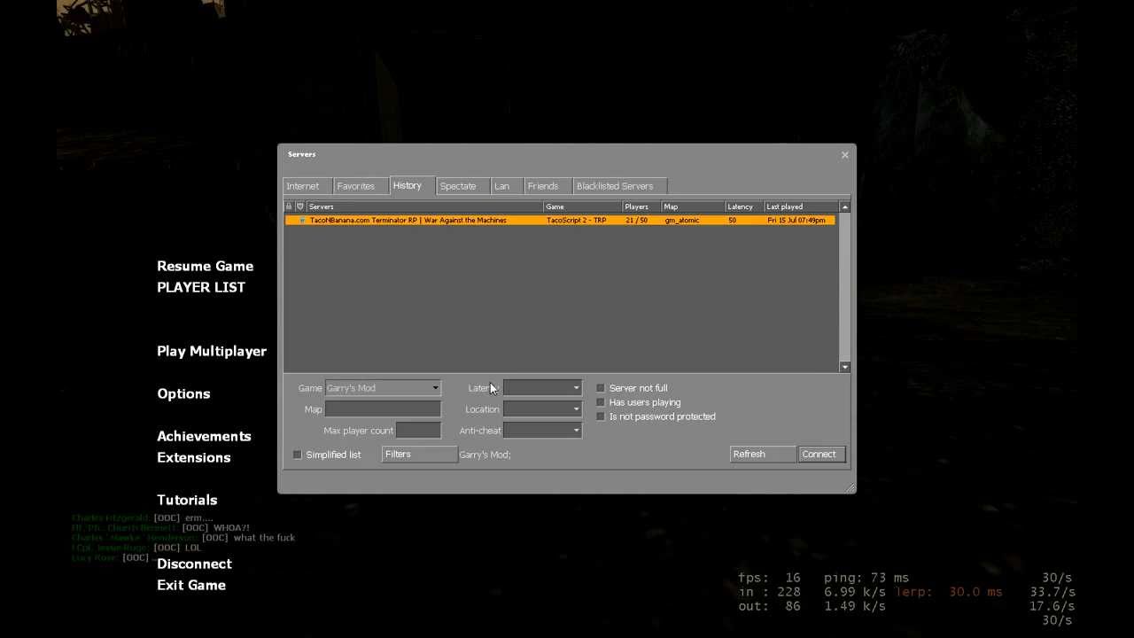This screenshot has height=638, width=1134.
Task: Toggle the Filters button
Action: pyautogui.click(x=419, y=455)
